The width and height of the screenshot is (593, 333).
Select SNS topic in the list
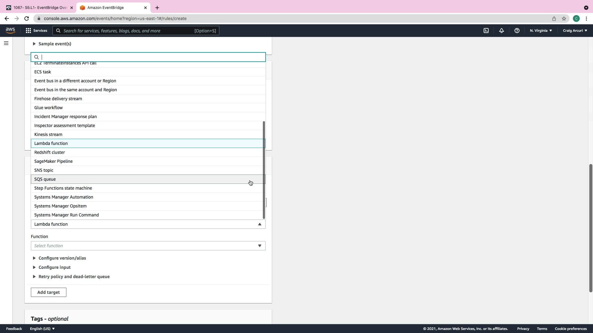coord(44,170)
